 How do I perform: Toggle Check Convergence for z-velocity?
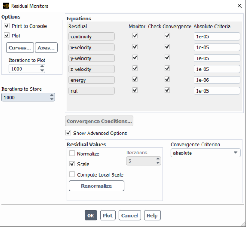tap(167, 69)
